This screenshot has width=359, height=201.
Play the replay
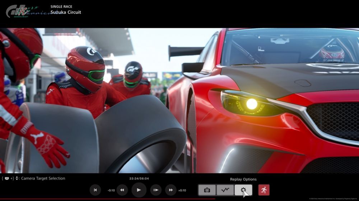(139, 190)
